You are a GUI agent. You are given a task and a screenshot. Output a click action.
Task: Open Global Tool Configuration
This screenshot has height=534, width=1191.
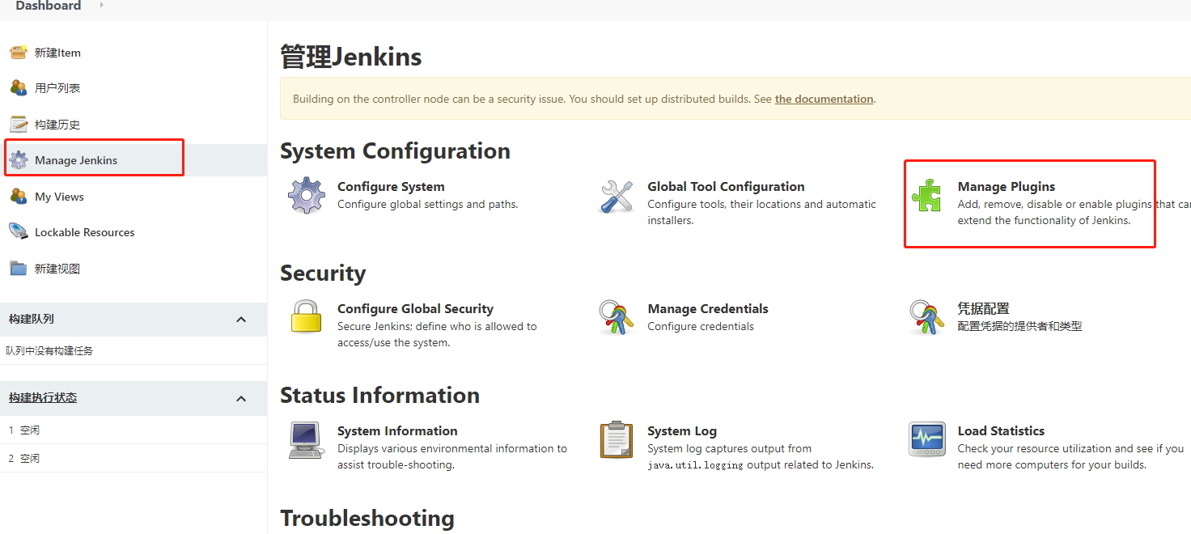click(x=726, y=187)
